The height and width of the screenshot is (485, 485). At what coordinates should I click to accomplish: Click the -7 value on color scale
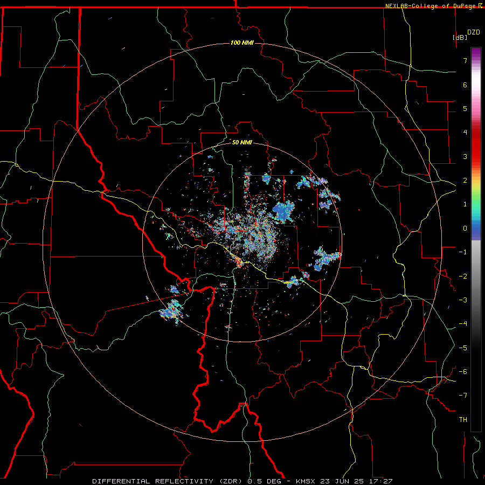463,396
